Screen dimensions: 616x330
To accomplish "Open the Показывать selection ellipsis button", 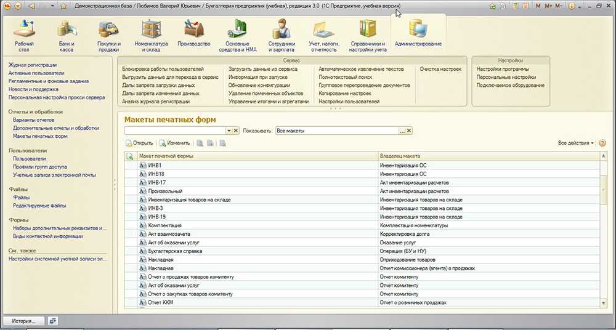I will coord(402,131).
